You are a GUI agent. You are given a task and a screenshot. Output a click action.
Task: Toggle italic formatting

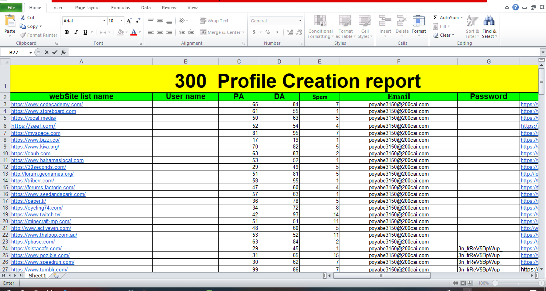pyautogui.click(x=76, y=32)
